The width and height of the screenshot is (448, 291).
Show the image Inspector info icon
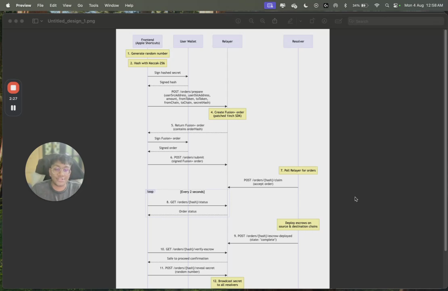[238, 21]
